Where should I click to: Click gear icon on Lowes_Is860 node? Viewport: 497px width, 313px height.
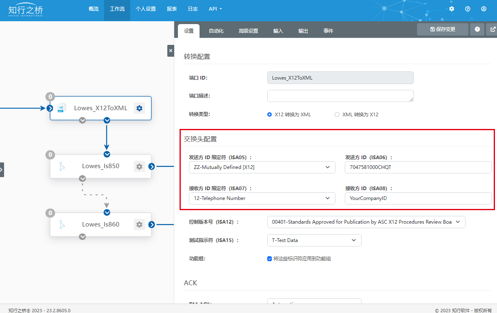coord(140,224)
